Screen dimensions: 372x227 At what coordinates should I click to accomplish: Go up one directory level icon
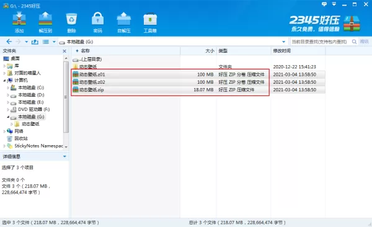click(35, 42)
